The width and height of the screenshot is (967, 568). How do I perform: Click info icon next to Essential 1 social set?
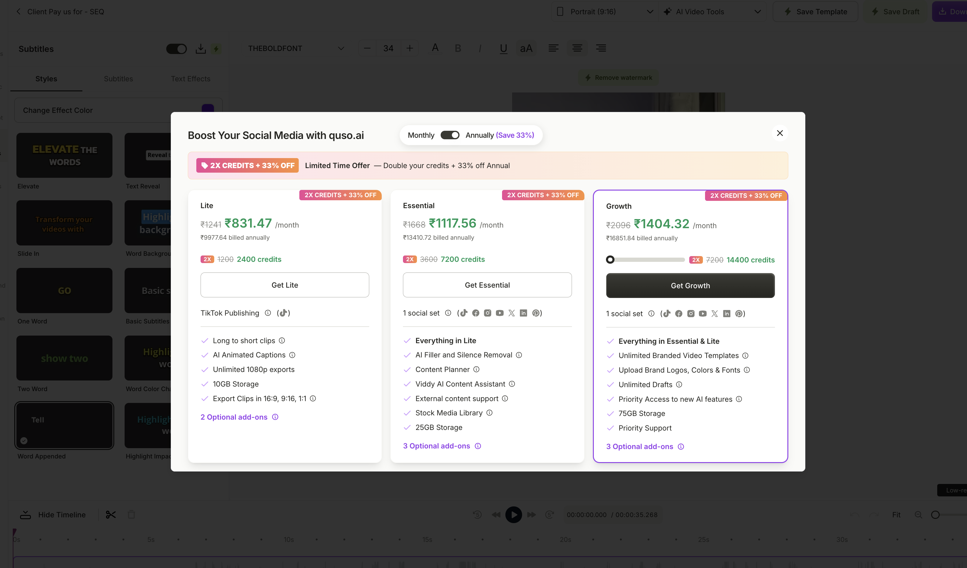point(448,313)
